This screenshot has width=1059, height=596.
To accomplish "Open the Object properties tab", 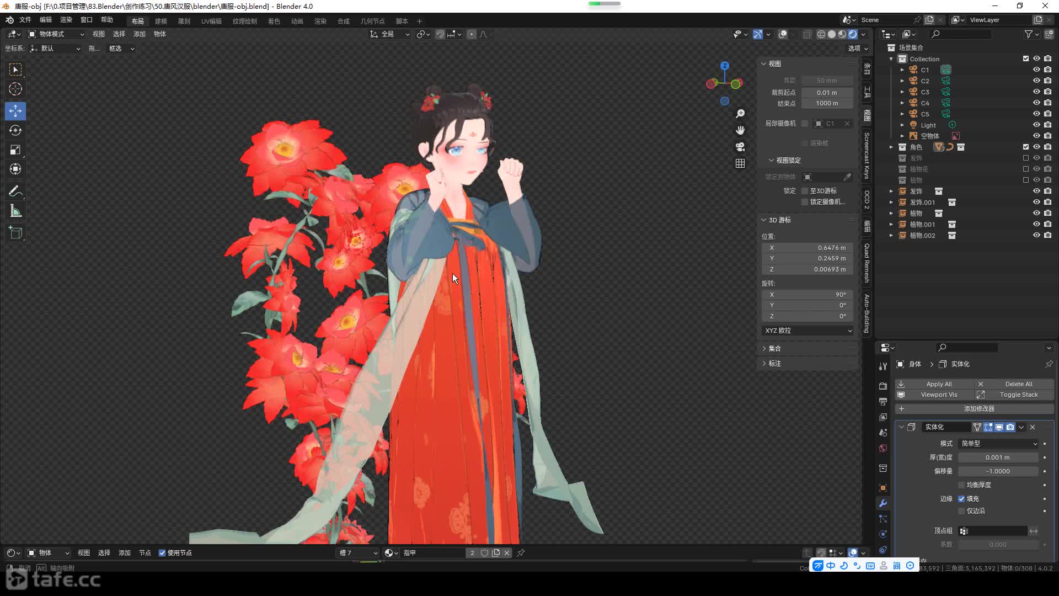I will point(883,488).
